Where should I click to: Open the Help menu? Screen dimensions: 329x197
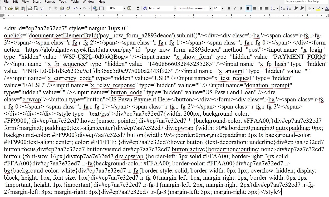102,2
